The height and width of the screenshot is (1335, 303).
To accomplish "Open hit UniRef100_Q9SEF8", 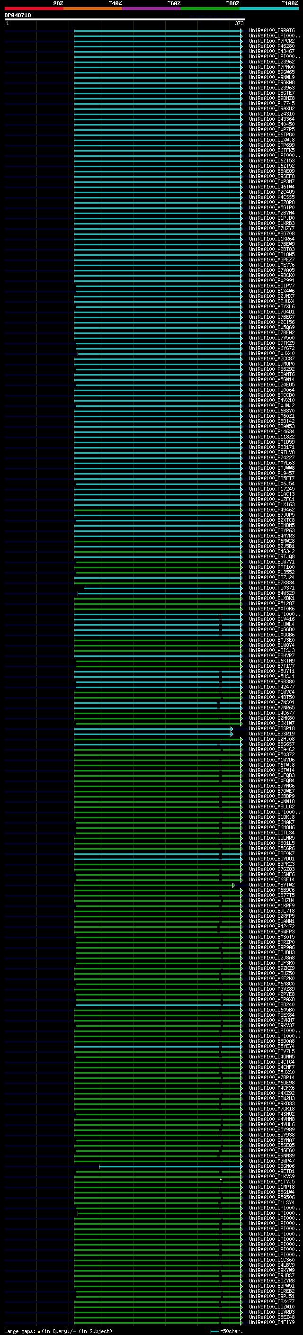I will click(x=272, y=176).
